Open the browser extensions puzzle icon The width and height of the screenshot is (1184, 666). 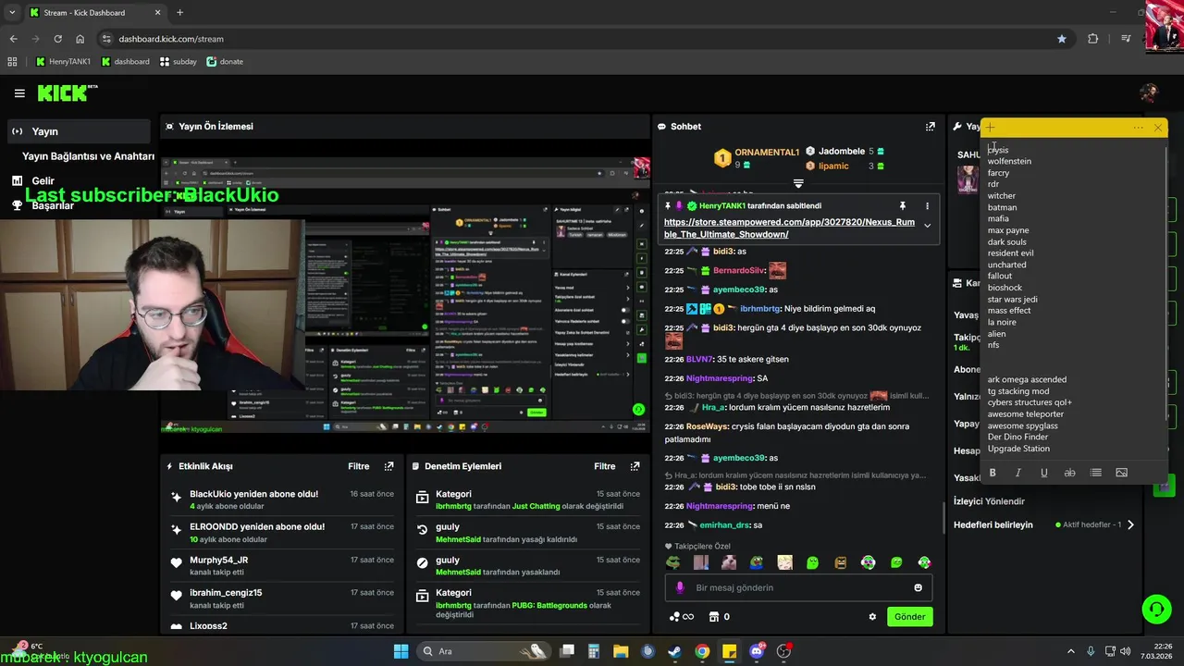point(1093,39)
